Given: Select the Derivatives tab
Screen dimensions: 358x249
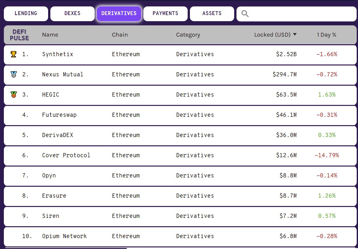Looking at the screenshot, I should 119,13.
